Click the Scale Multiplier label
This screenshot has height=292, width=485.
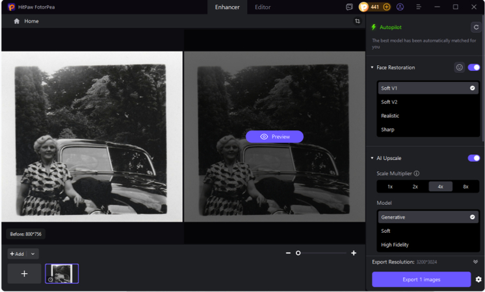(x=394, y=173)
